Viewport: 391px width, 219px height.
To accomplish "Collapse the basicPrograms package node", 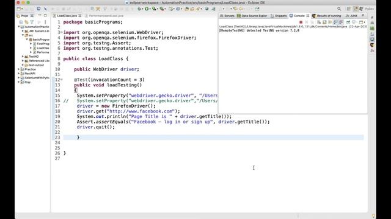I will 27,40.
